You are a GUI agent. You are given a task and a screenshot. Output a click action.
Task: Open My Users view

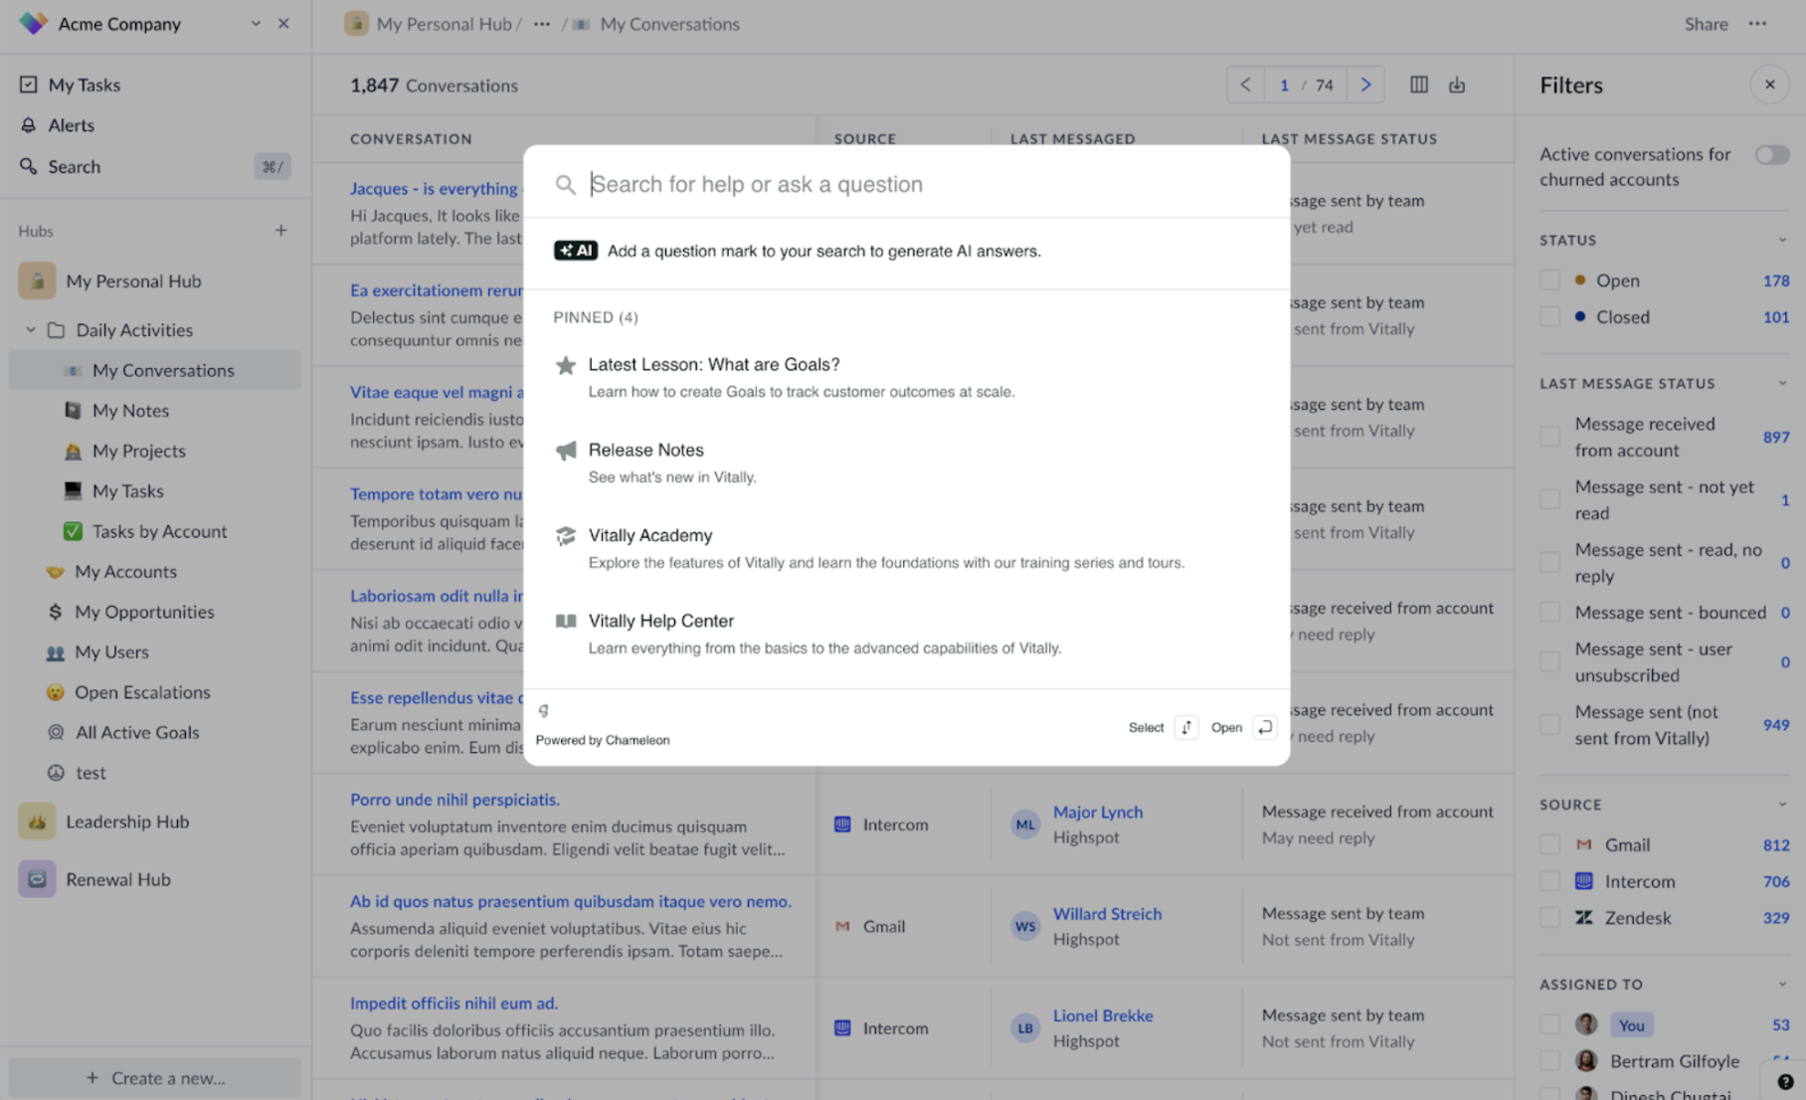tap(111, 651)
